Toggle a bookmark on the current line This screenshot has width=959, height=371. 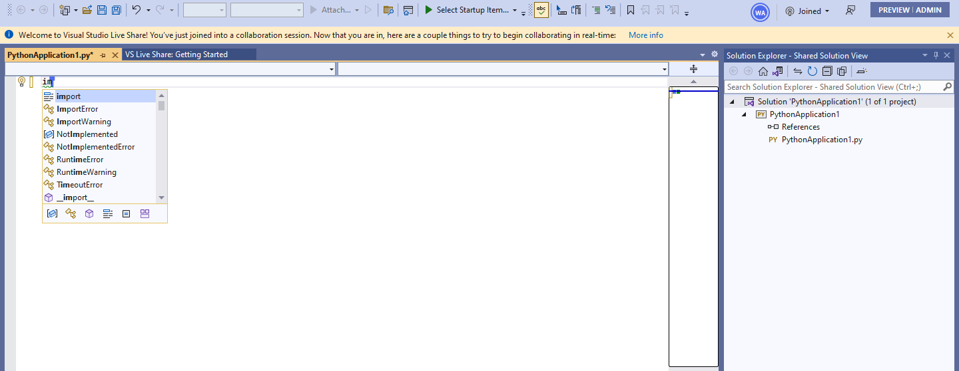point(631,10)
